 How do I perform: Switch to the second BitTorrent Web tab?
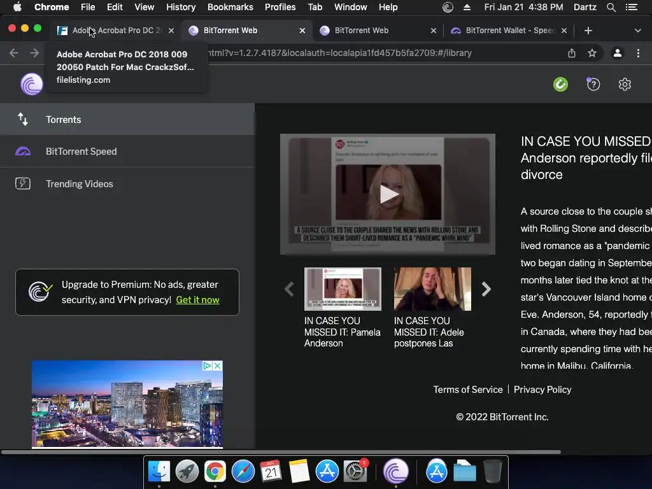378,31
